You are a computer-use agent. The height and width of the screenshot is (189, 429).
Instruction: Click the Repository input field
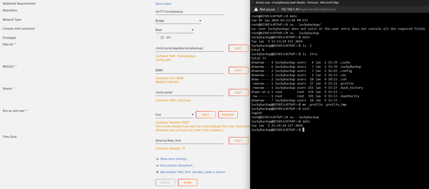coord(190,12)
